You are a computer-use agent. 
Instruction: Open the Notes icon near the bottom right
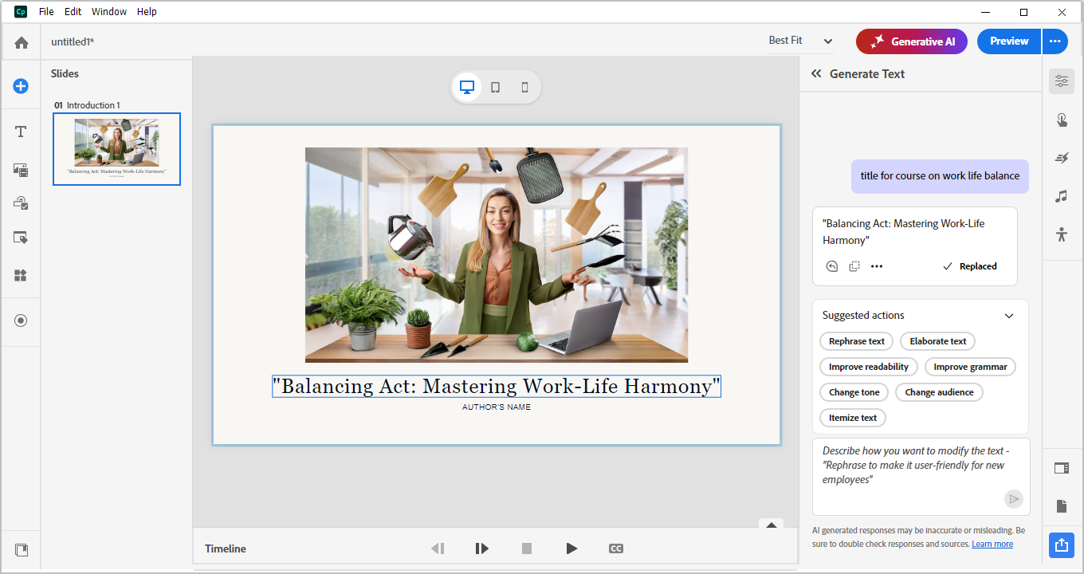pos(1062,505)
